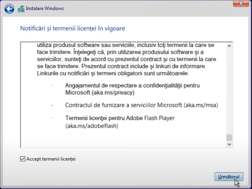Viewport: 252px width, 189px height.
Task: Click the blue back arrow button
Action: click(x=9, y=9)
